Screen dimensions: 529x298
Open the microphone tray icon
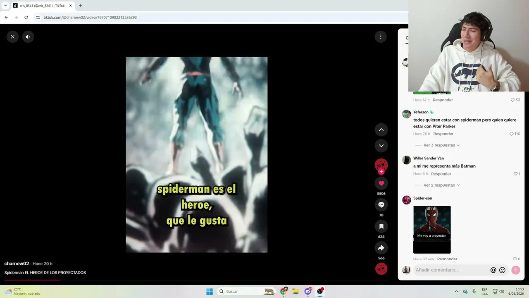click(x=474, y=291)
